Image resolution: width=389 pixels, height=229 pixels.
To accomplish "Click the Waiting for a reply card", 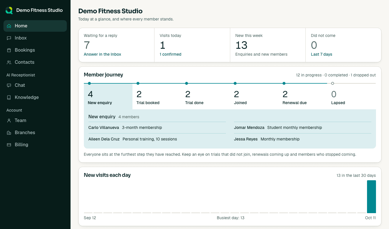I will (117, 45).
